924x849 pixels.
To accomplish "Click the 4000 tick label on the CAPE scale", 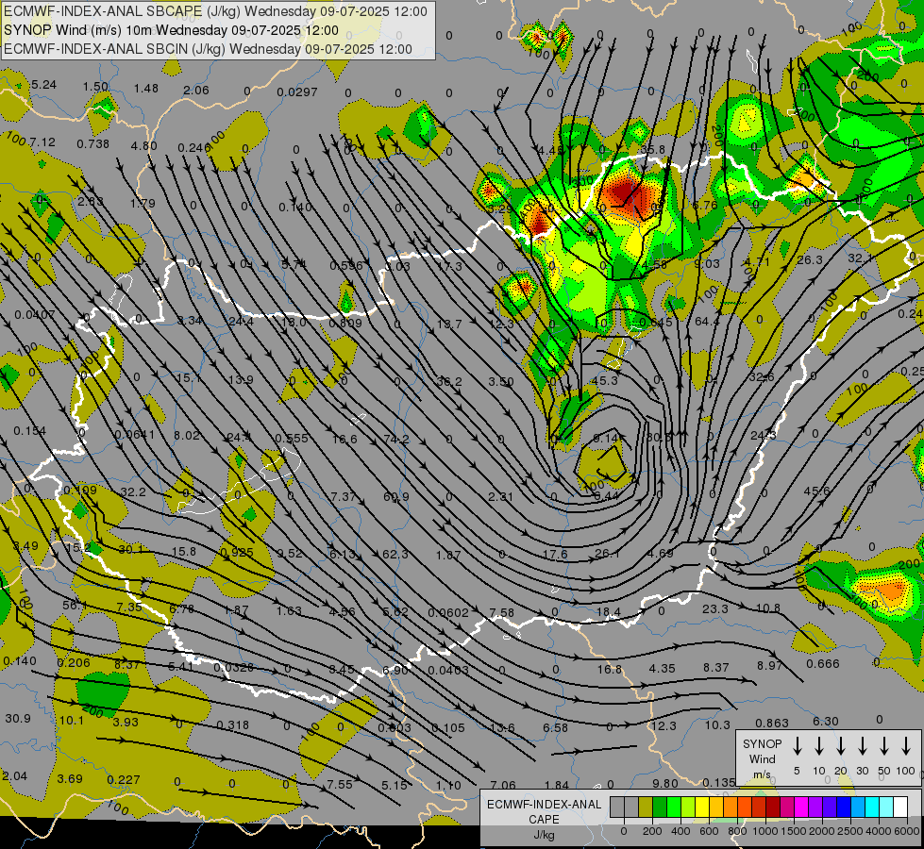I will point(878,831).
